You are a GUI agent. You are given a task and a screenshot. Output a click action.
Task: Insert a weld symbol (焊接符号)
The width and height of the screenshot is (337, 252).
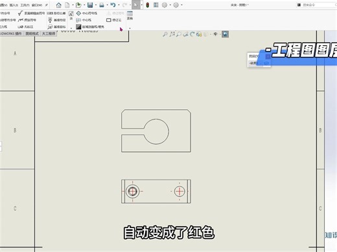27,20
